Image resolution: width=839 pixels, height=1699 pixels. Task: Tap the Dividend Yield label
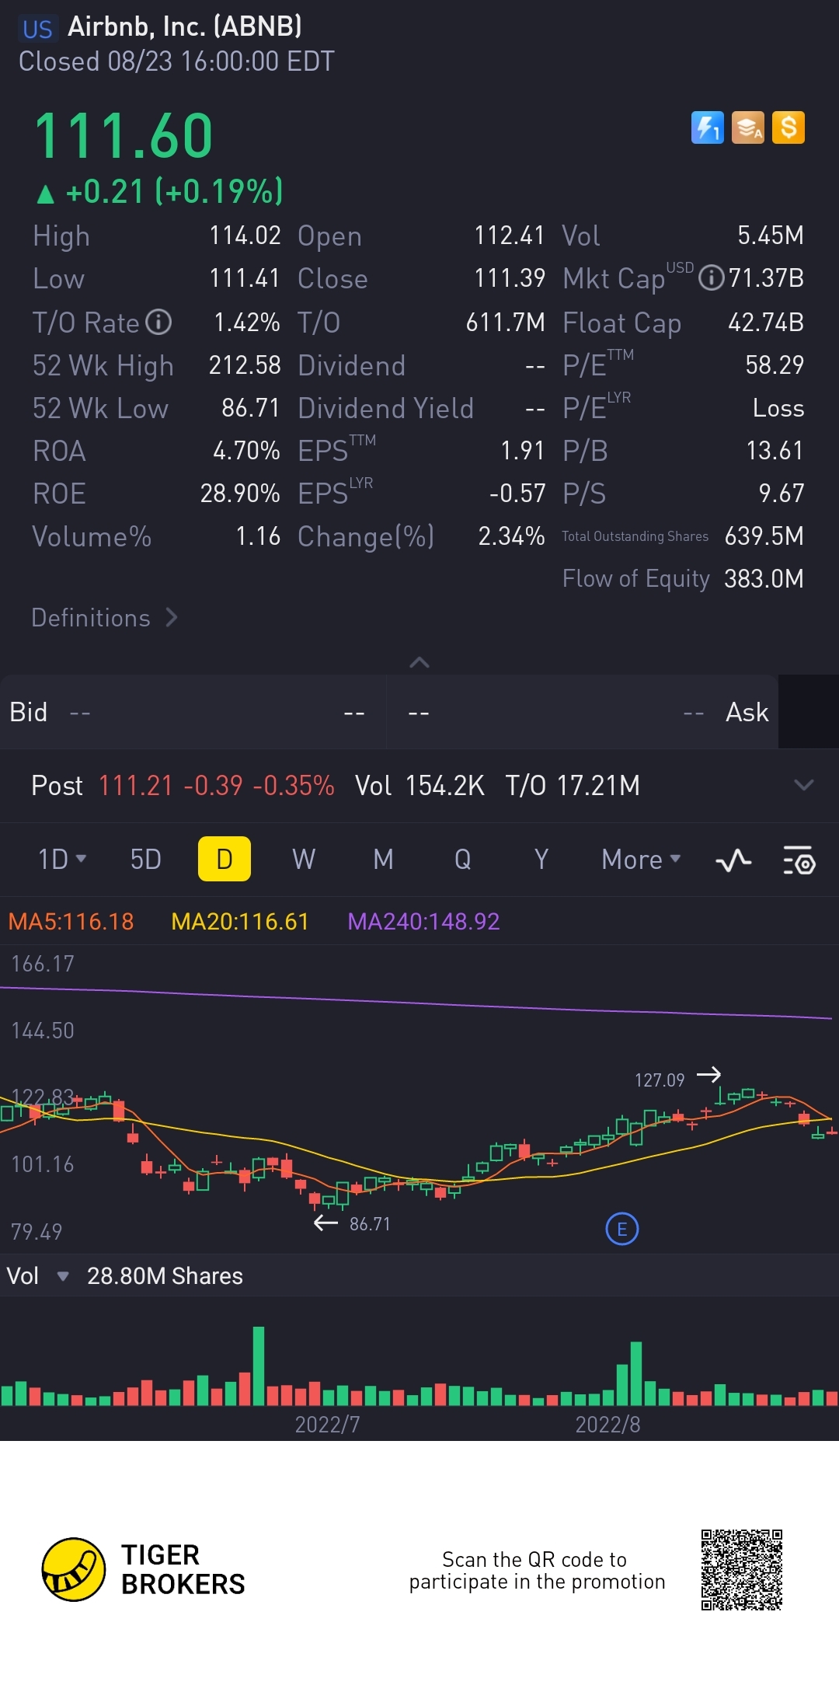(385, 408)
